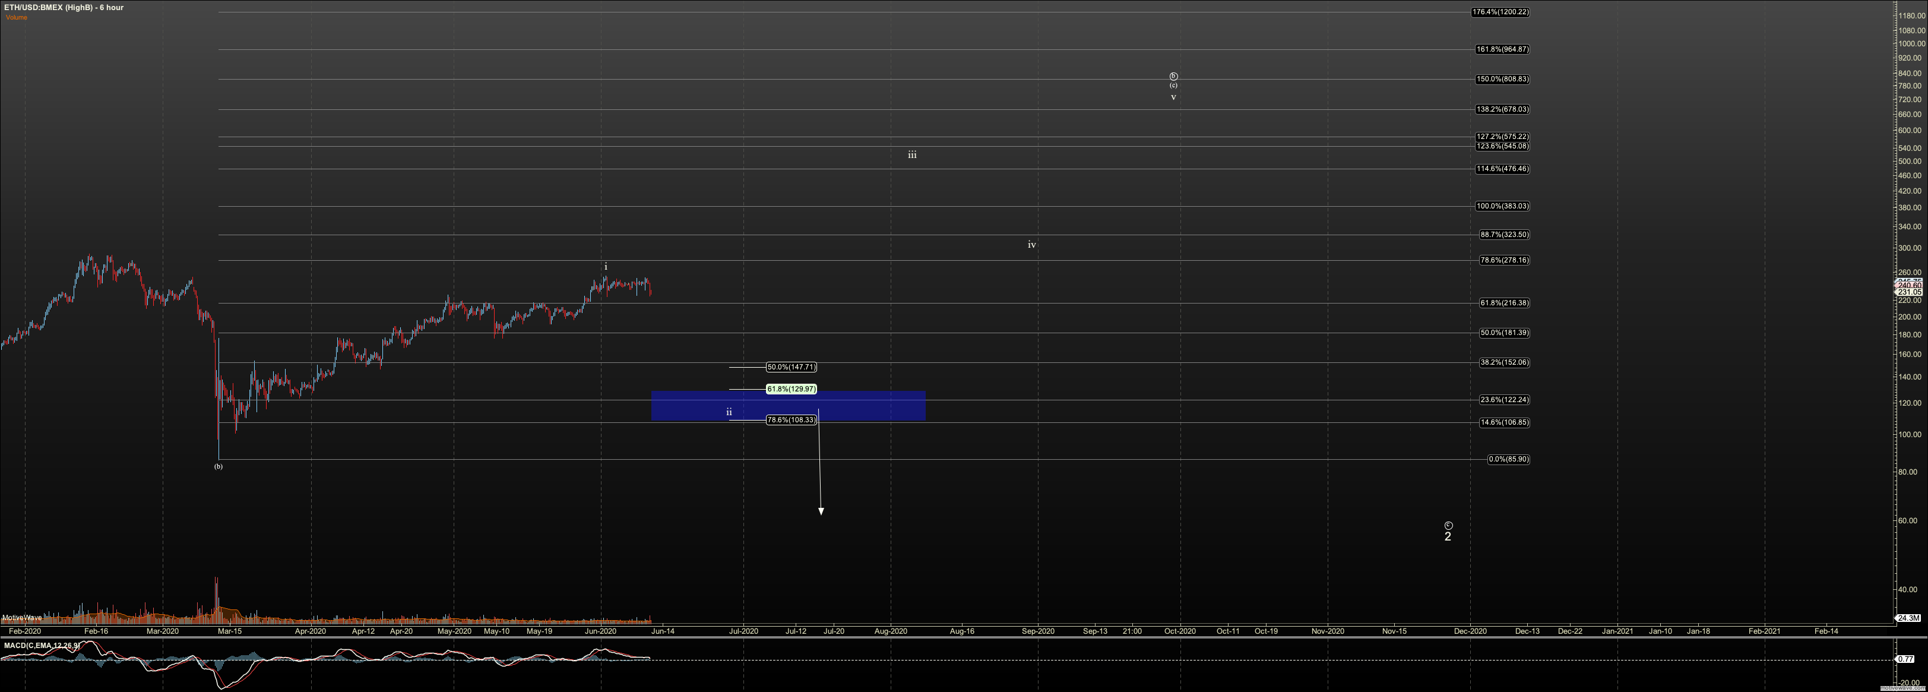Click the white downward arrow head
Viewport: 1928px width, 692px height.
coord(821,511)
